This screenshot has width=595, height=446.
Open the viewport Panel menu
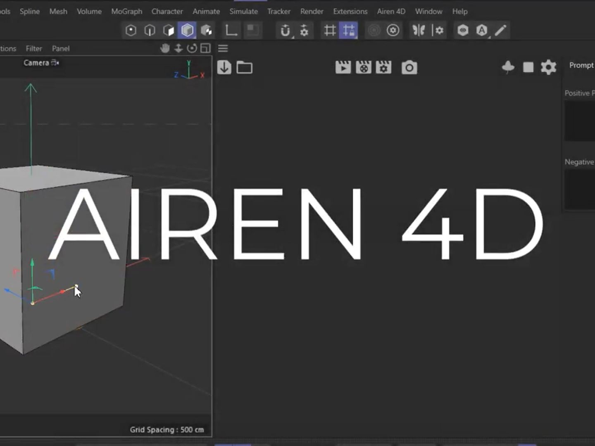pos(61,49)
